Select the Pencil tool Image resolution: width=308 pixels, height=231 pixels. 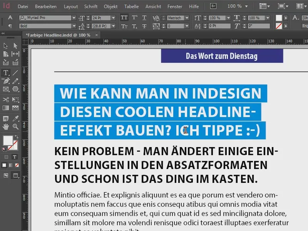15,81
